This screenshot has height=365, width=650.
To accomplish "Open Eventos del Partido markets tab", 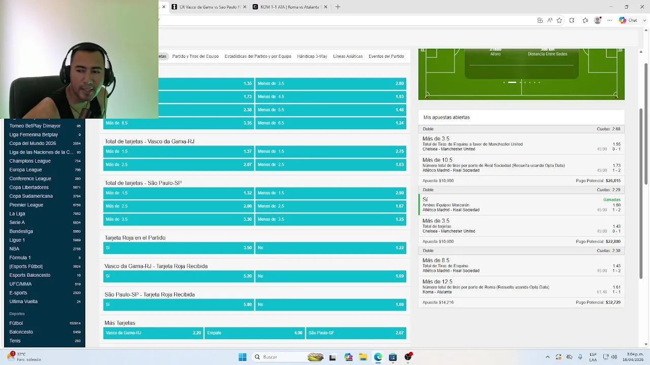I will tap(386, 56).
